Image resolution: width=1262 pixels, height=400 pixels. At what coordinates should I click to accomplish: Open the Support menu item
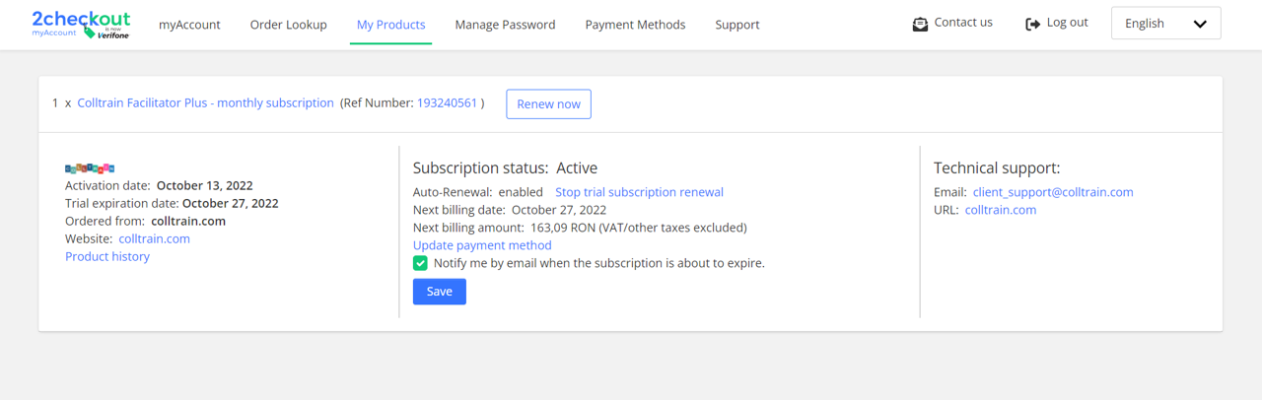[x=737, y=25]
